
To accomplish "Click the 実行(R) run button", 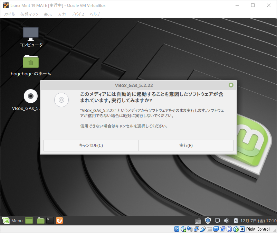I will [186, 146].
